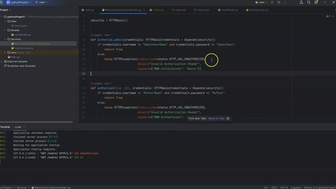Click 'return True' under authorize_admin
The height and width of the screenshot is (189, 336).
point(113,49)
